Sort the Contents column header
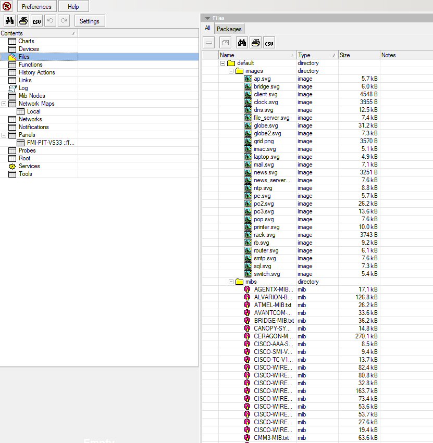 coord(39,33)
